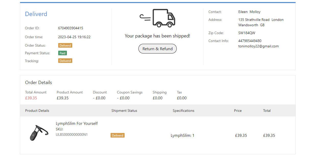Click the Specifications column header

pyautogui.click(x=183, y=111)
